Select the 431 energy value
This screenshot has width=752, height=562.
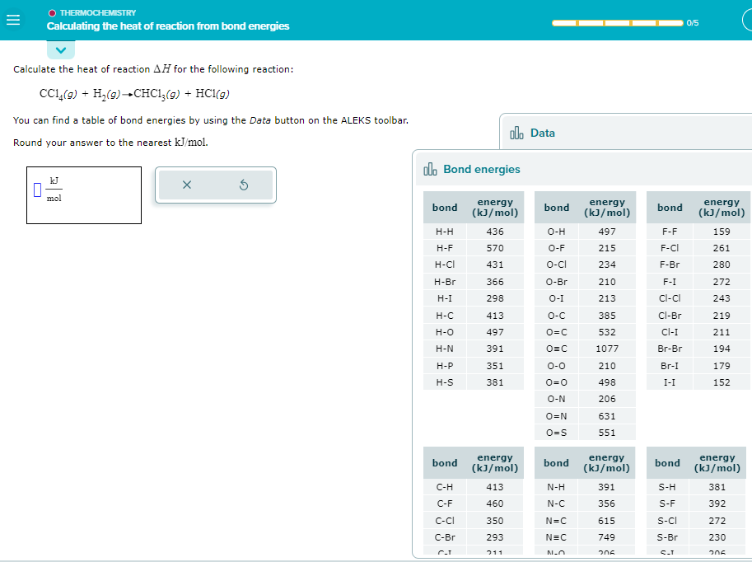pyautogui.click(x=495, y=265)
